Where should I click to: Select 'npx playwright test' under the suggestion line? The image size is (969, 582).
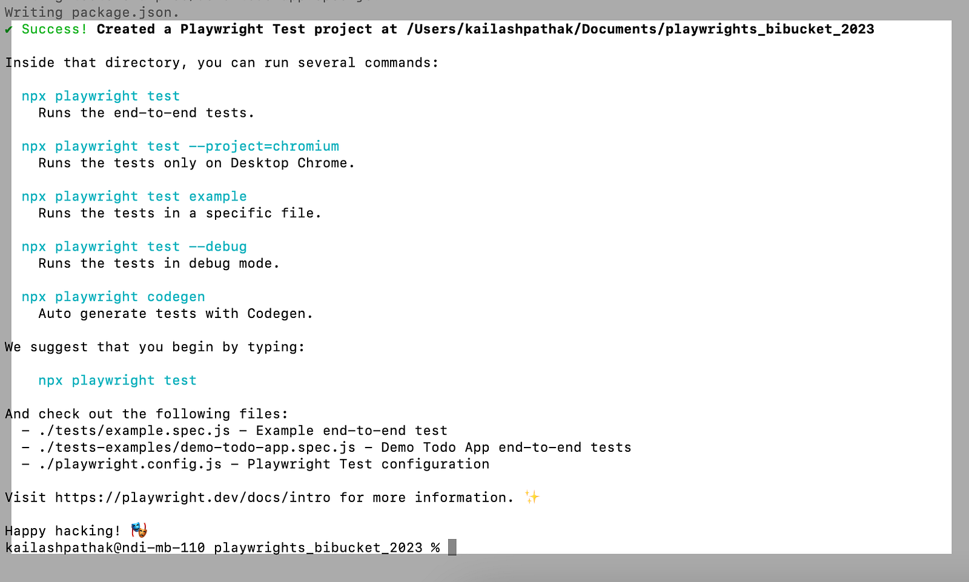(117, 381)
